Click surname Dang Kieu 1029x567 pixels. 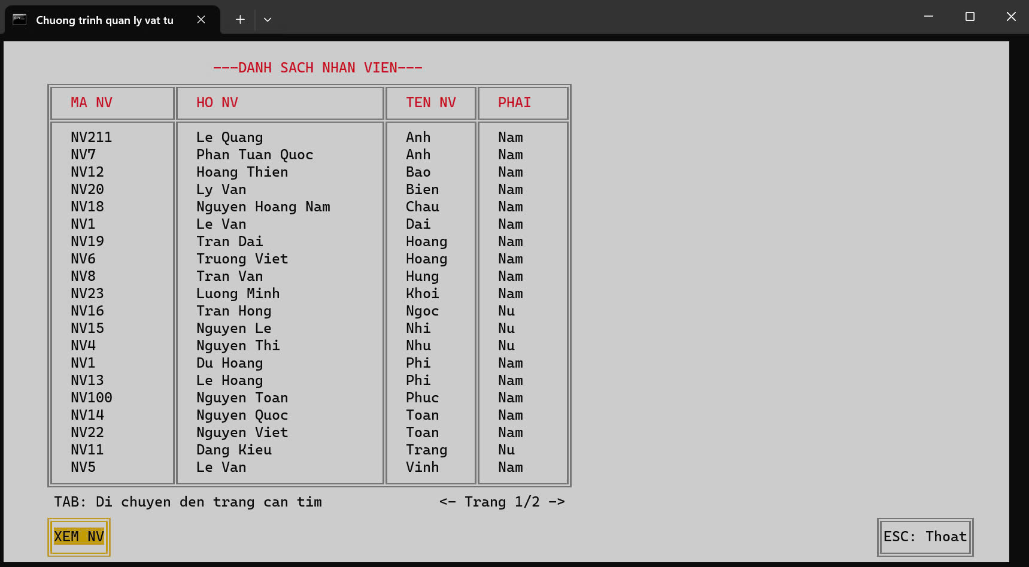pos(234,450)
